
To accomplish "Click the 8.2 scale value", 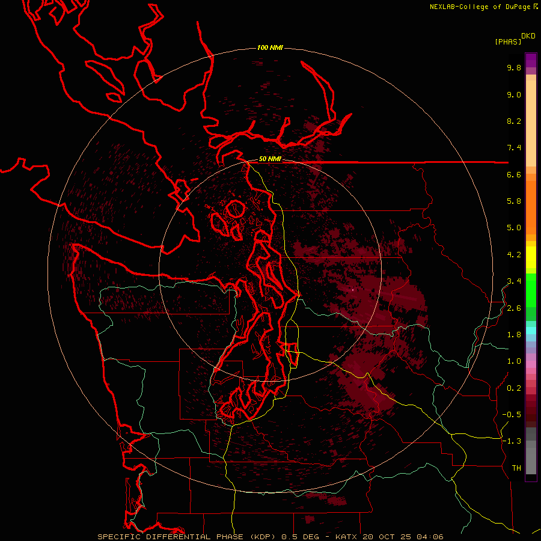I will click(514, 121).
